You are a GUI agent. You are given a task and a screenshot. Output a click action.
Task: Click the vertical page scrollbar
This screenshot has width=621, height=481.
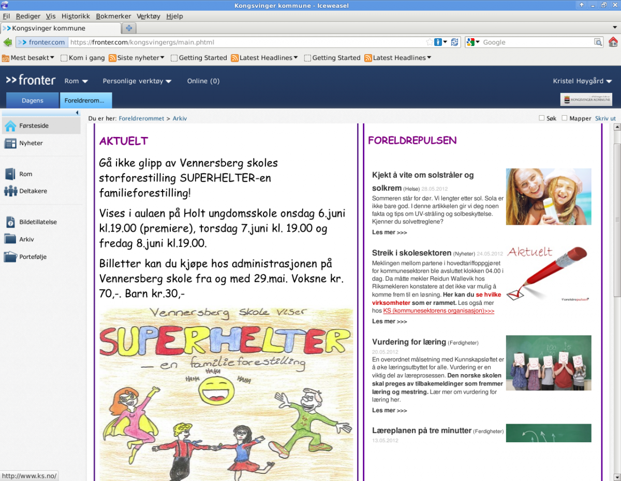pos(617,258)
